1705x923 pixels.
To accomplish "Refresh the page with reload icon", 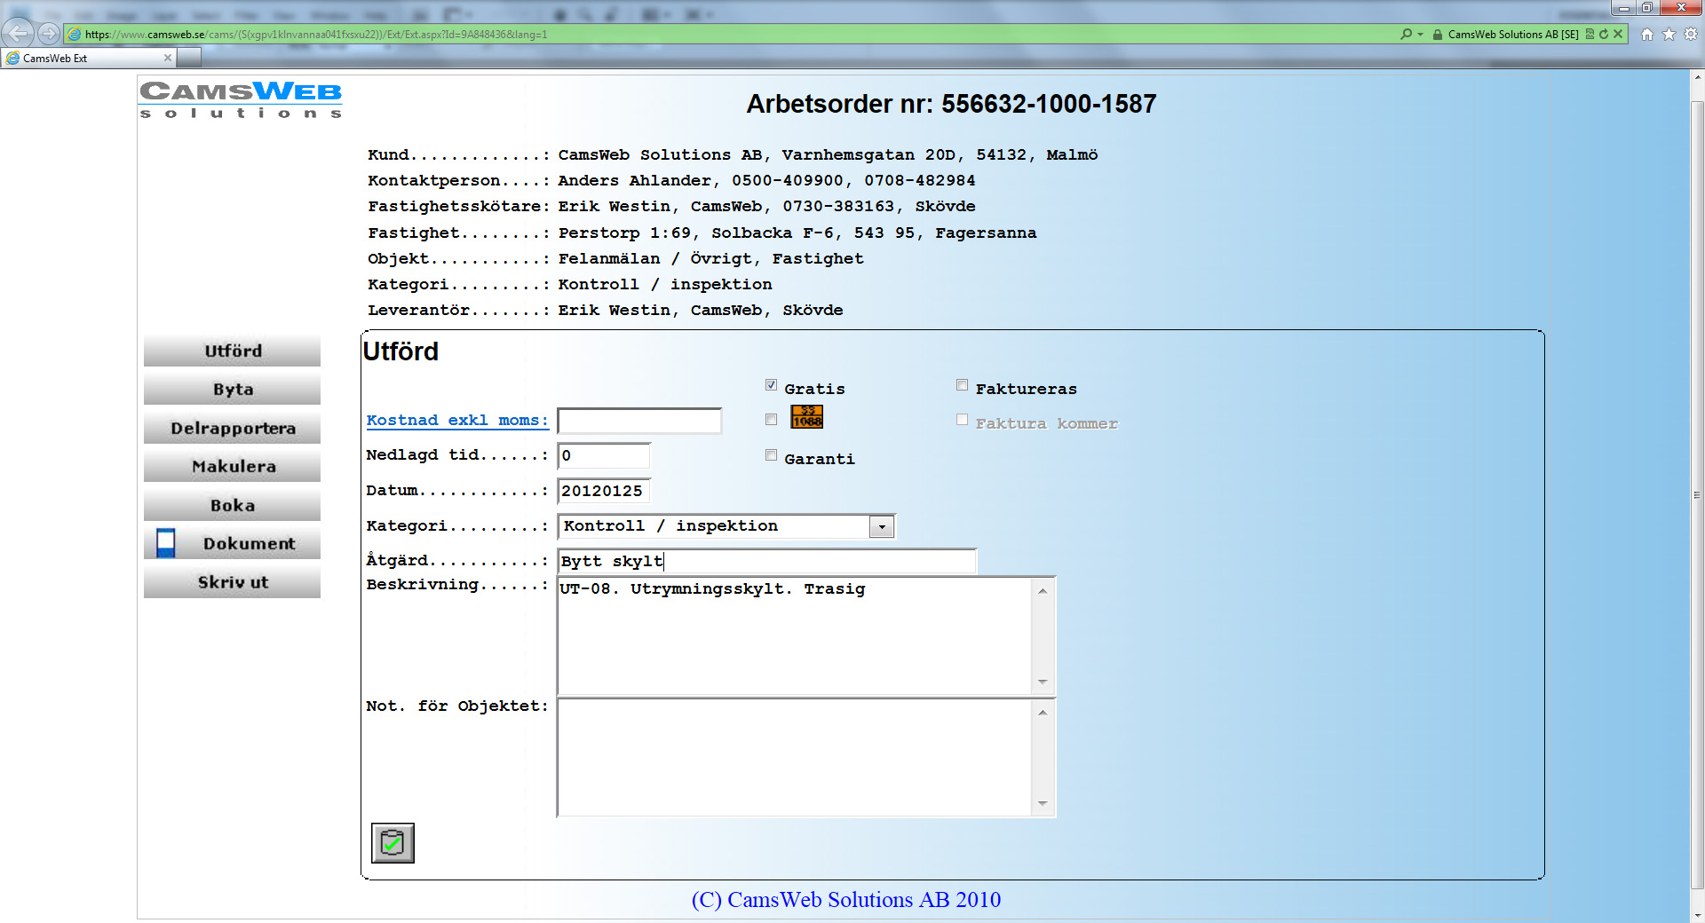I will (1604, 35).
